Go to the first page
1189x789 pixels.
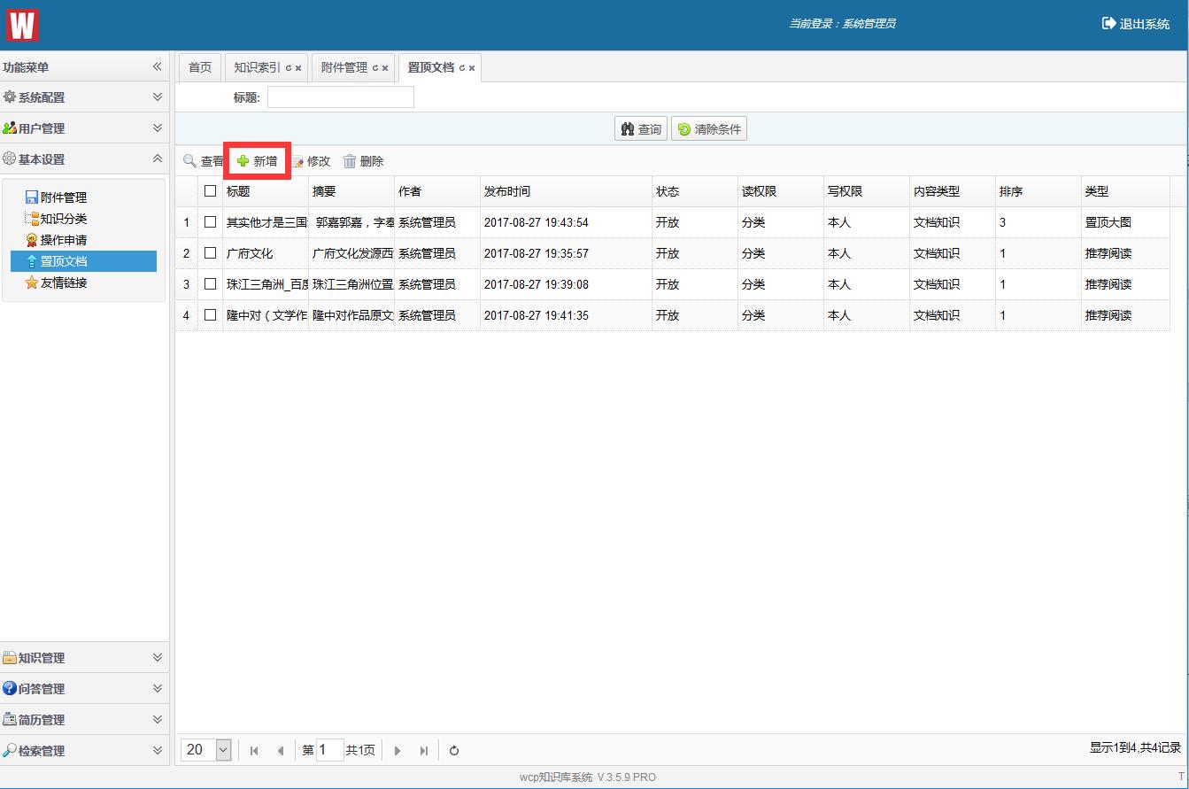pyautogui.click(x=254, y=751)
